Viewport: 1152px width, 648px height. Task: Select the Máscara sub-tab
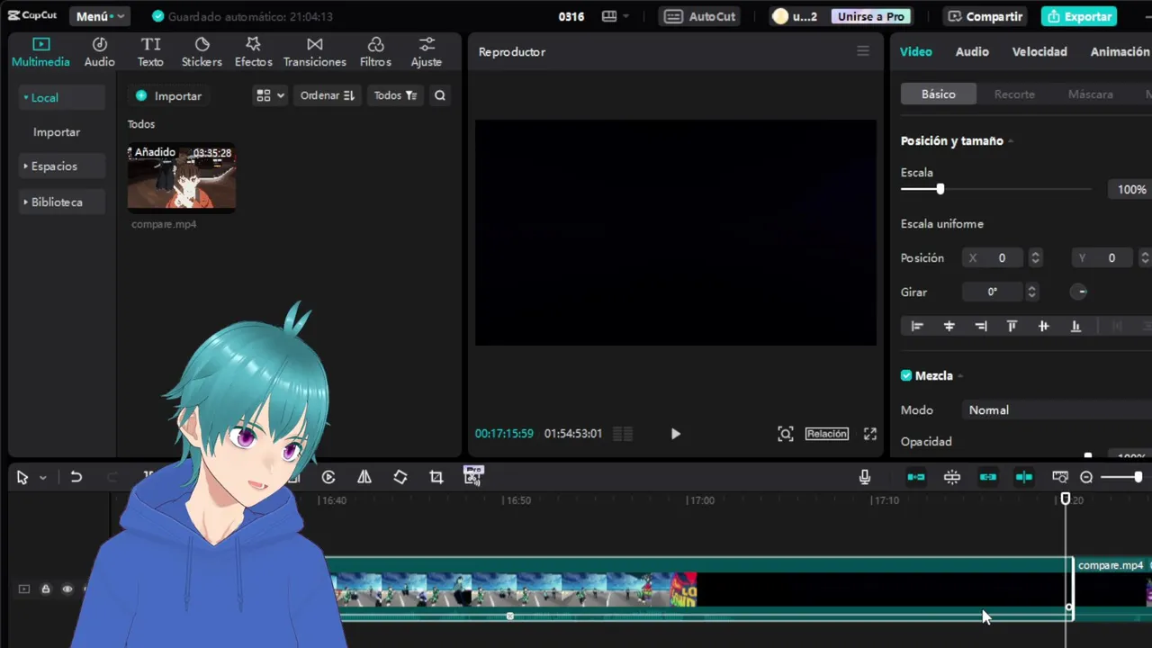point(1091,94)
